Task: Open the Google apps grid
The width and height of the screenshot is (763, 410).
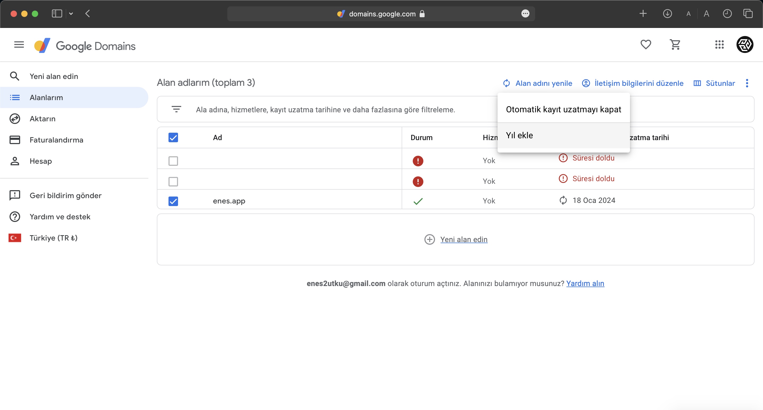Action: 720,45
